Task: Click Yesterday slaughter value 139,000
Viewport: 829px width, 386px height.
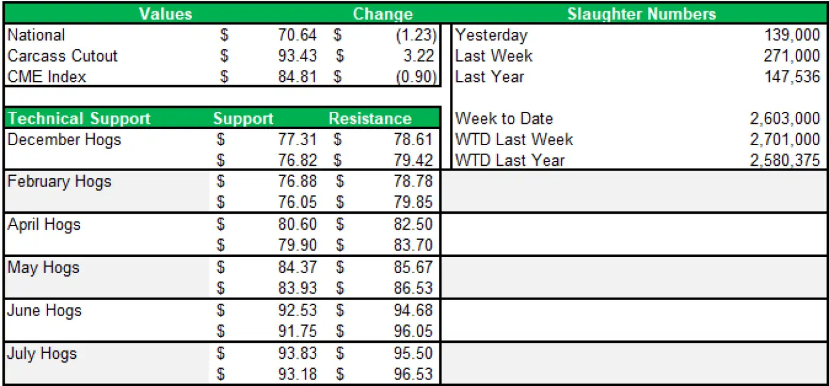Action: (792, 35)
